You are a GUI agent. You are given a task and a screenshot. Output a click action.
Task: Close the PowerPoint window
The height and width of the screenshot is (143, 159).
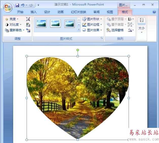pyautogui.click(x=152, y=5)
